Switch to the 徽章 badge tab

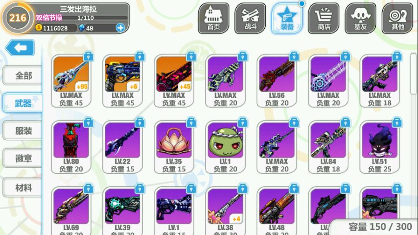pos(22,158)
